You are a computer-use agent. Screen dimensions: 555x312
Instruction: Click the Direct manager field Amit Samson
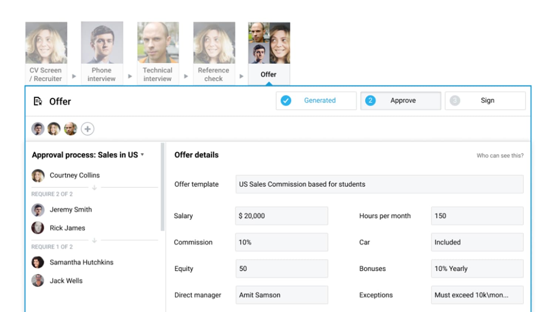click(x=282, y=295)
